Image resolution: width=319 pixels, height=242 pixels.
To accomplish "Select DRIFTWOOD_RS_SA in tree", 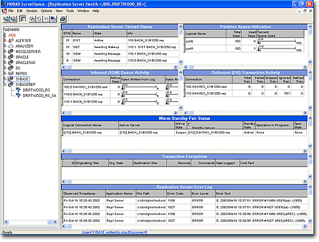I will [39, 95].
